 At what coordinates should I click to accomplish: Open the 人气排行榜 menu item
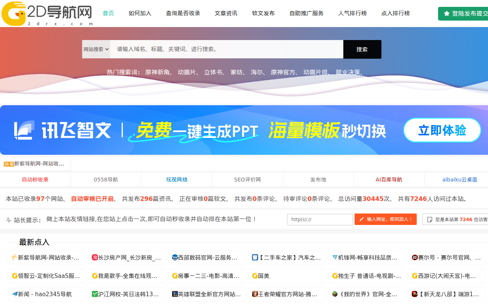point(352,13)
